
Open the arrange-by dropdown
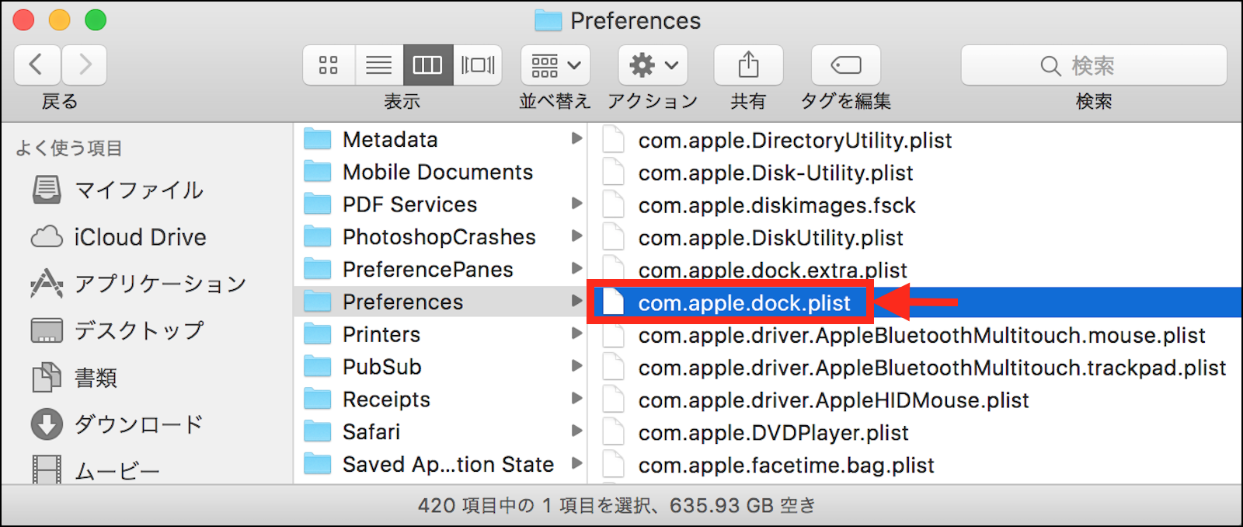click(x=555, y=65)
